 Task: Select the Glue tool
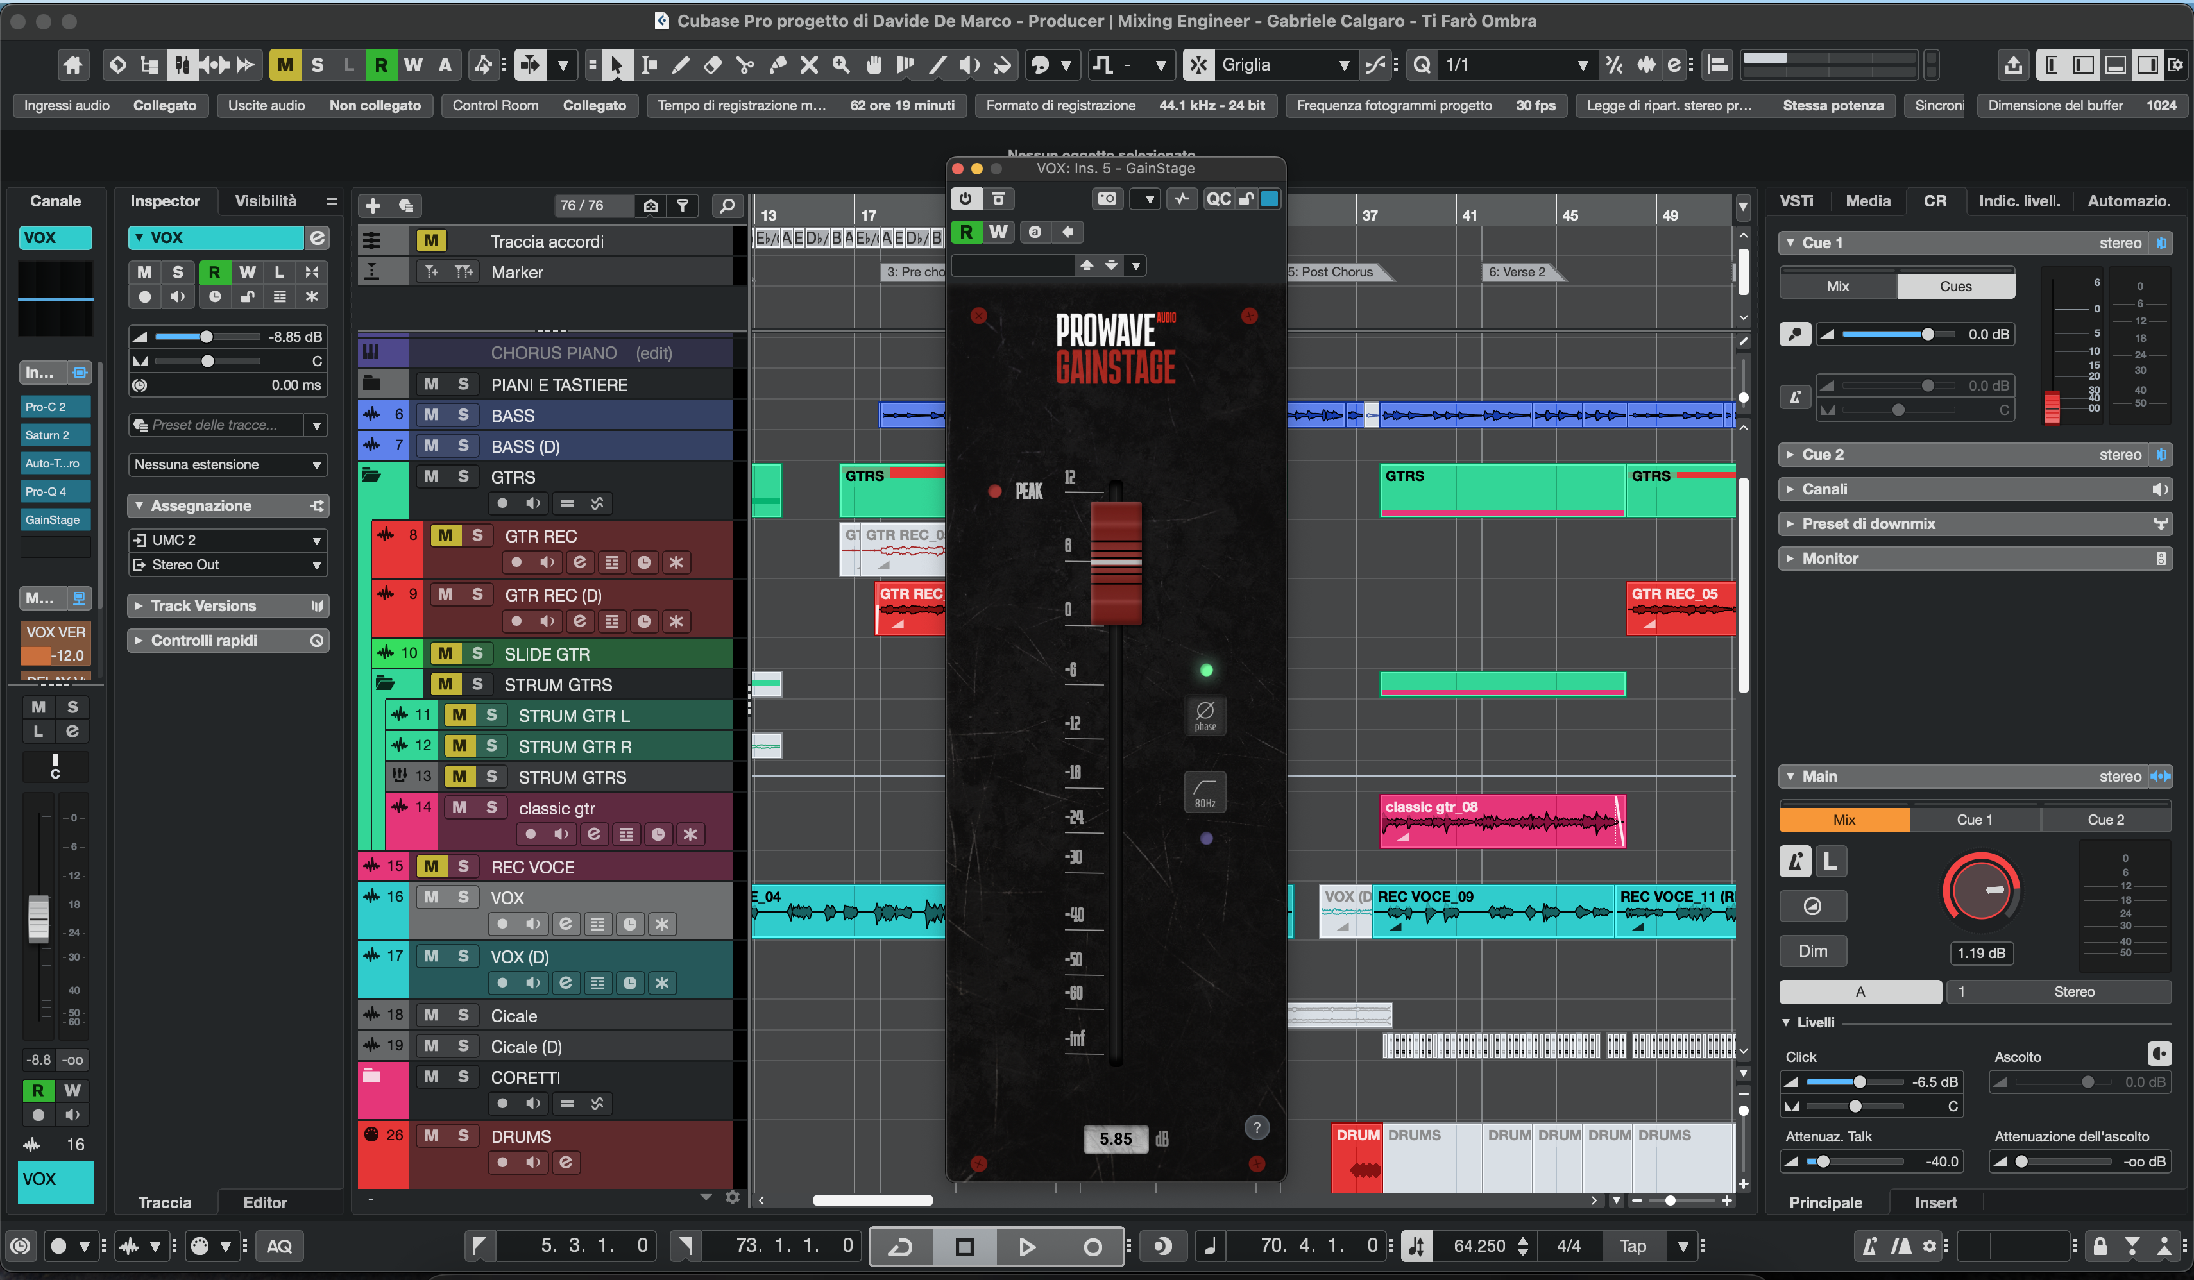pyautogui.click(x=778, y=64)
